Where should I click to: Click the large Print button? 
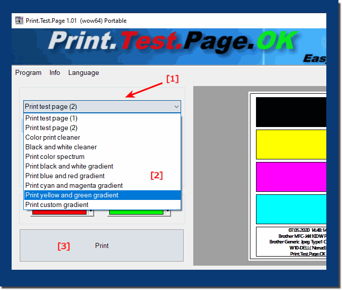102,245
